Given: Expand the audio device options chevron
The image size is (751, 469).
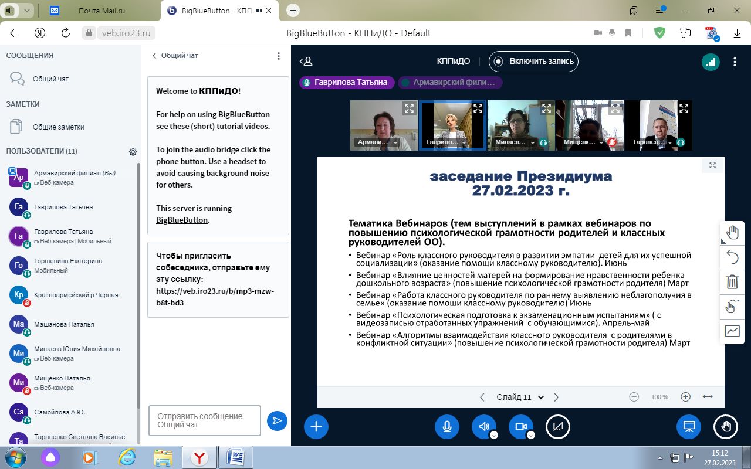Looking at the screenshot, I should [x=494, y=435].
